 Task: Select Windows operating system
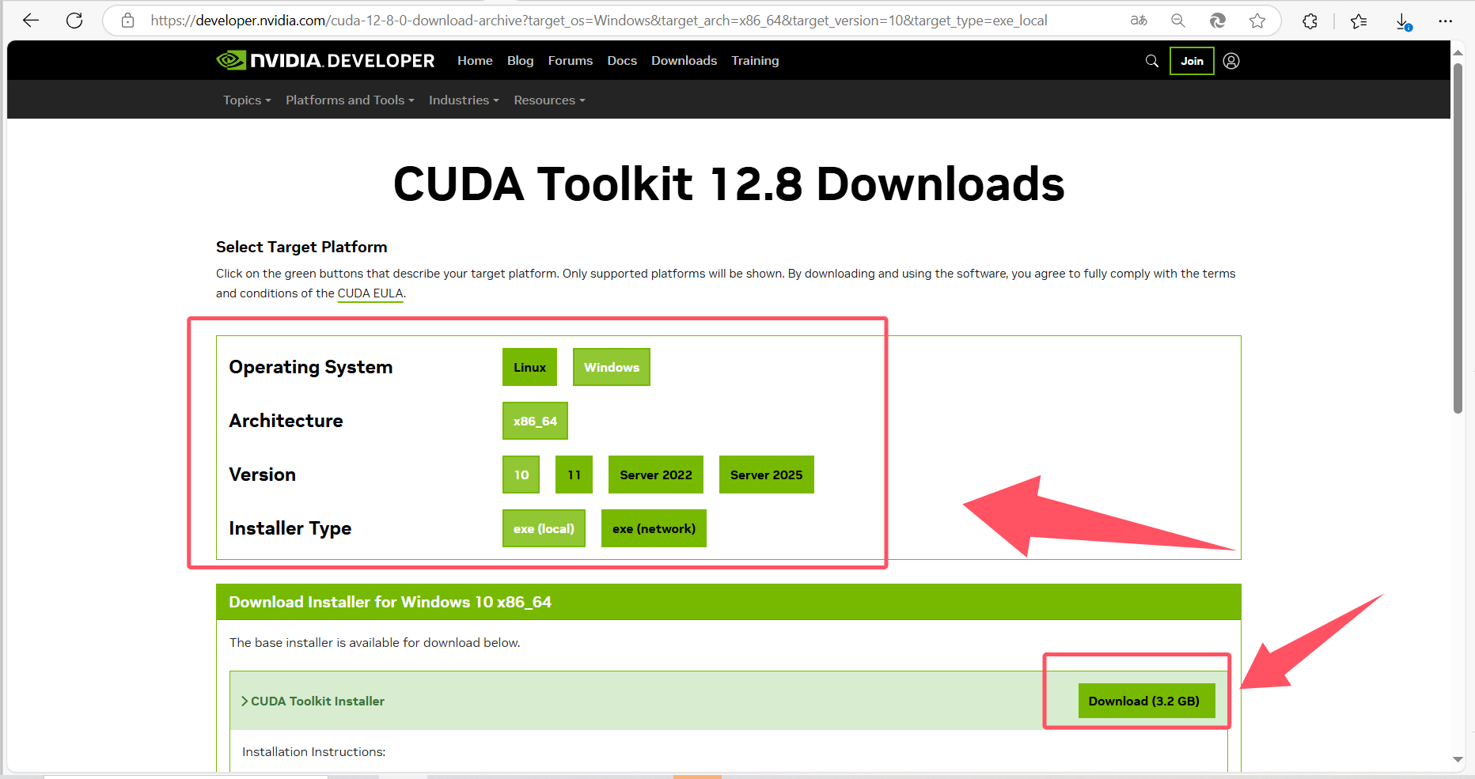(612, 367)
